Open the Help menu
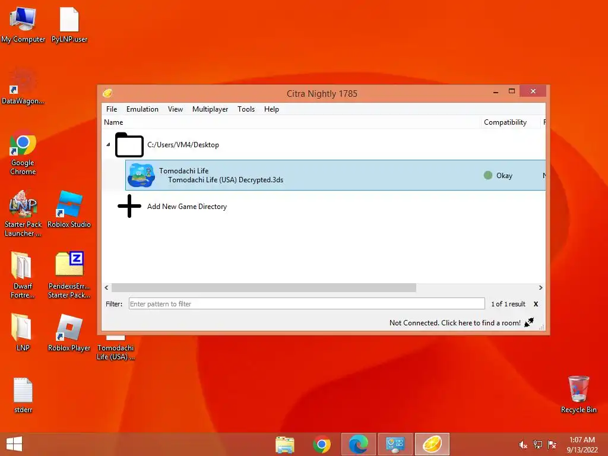Image resolution: width=608 pixels, height=456 pixels. [x=271, y=109]
